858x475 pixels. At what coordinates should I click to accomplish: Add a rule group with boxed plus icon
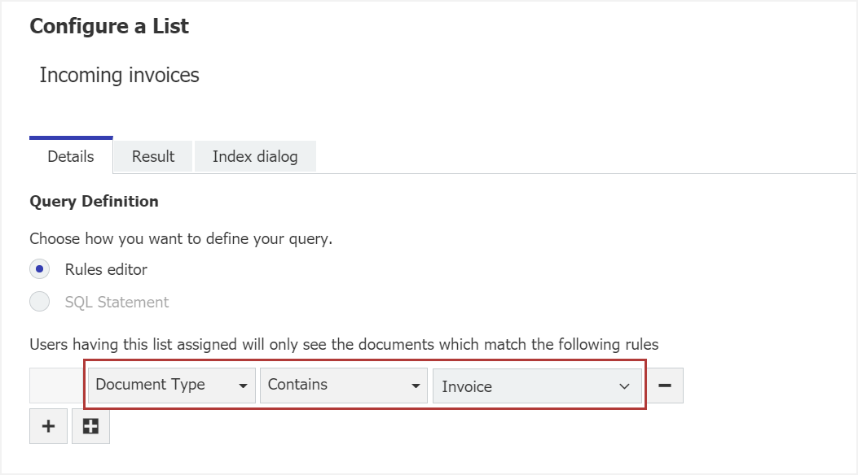(90, 426)
